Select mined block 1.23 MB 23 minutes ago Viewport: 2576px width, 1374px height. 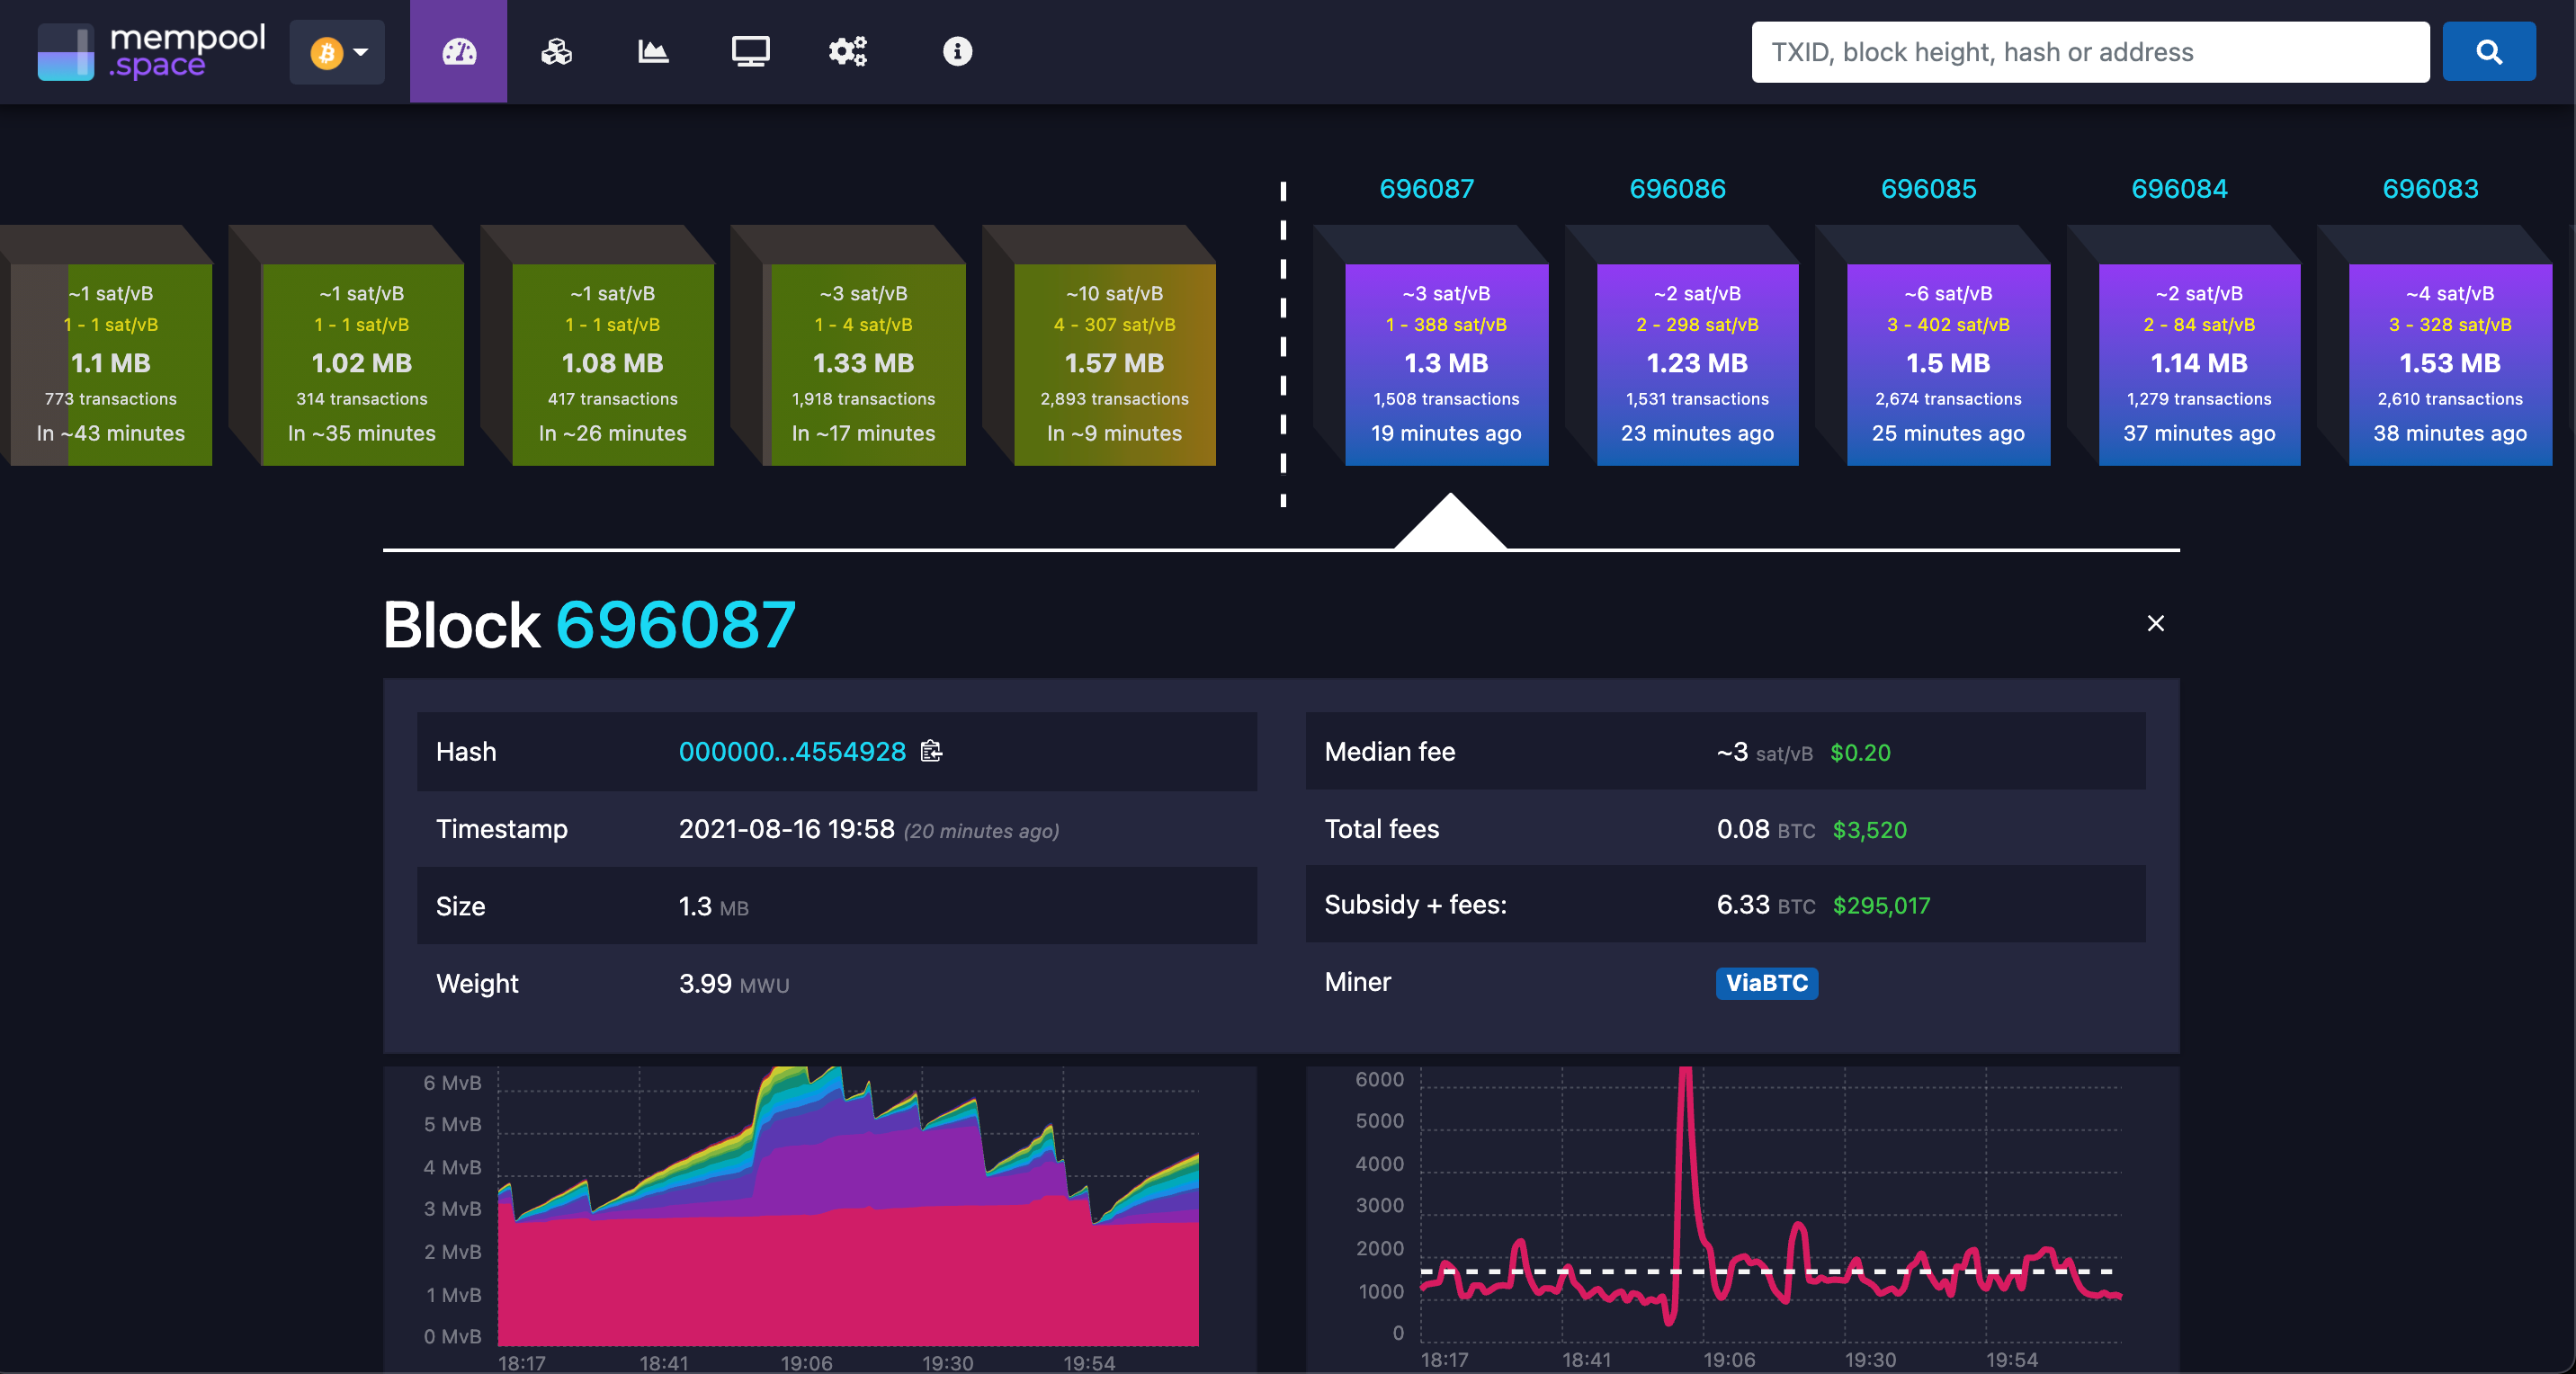pyautogui.click(x=1698, y=364)
